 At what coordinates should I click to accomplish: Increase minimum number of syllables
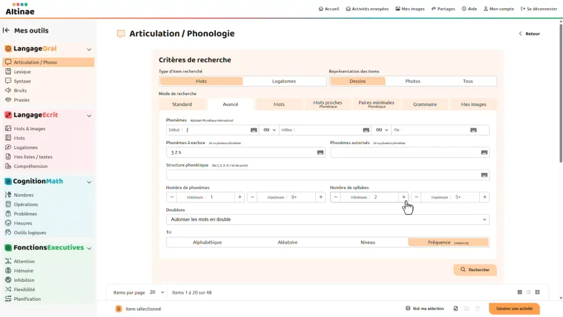pyautogui.click(x=403, y=197)
